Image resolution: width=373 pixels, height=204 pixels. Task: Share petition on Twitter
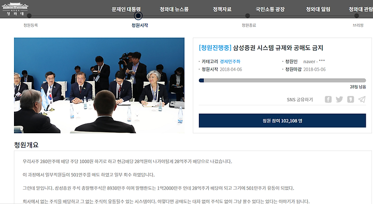(339, 99)
